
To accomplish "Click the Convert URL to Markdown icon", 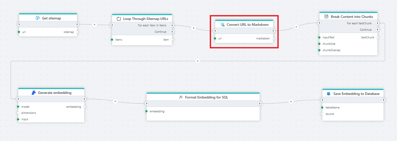I will [x=223, y=25].
